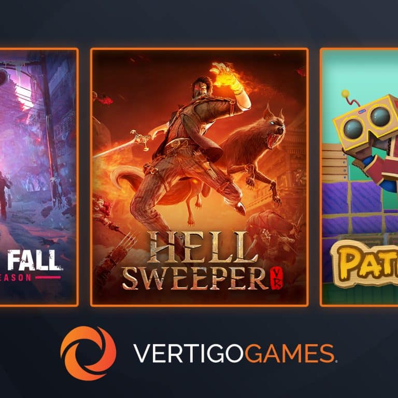The height and width of the screenshot is (398, 398).
Task: Click the white VERTIGO wordmark
Action: point(188,353)
